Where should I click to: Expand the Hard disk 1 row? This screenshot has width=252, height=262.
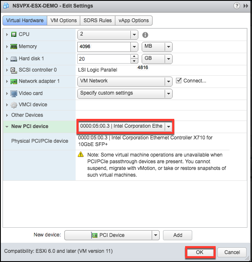(7, 59)
